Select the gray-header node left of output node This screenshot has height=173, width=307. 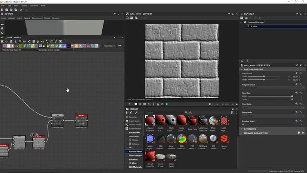[58, 121]
